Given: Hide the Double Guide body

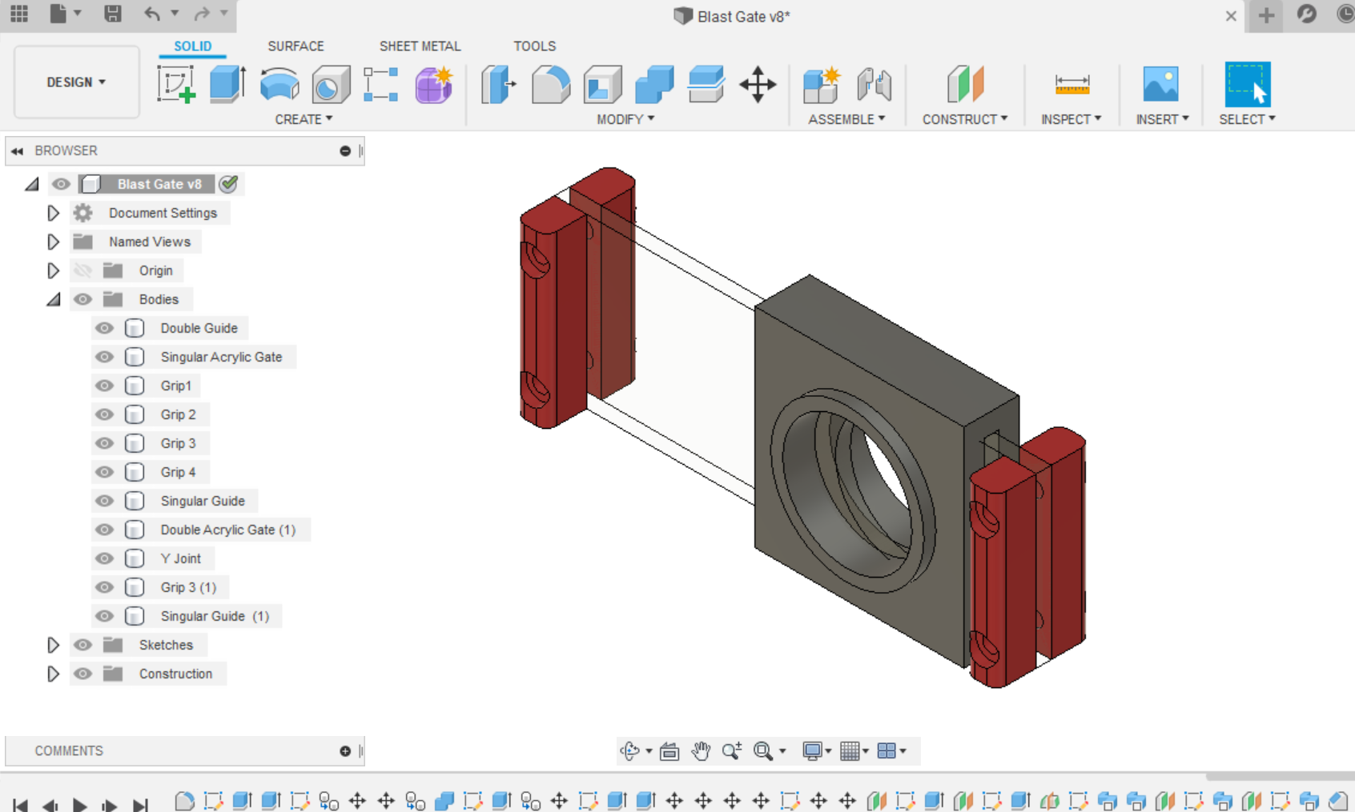Looking at the screenshot, I should (104, 328).
